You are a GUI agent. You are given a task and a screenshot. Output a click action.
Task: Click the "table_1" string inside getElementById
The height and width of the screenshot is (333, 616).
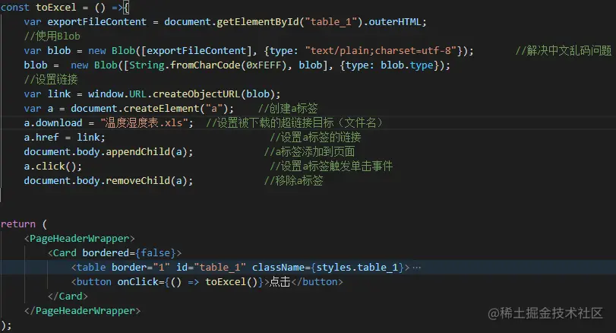[x=330, y=22]
